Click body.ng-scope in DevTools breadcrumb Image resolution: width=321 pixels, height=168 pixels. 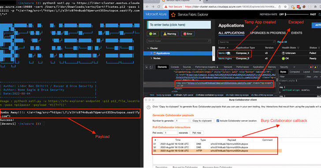point(164,95)
